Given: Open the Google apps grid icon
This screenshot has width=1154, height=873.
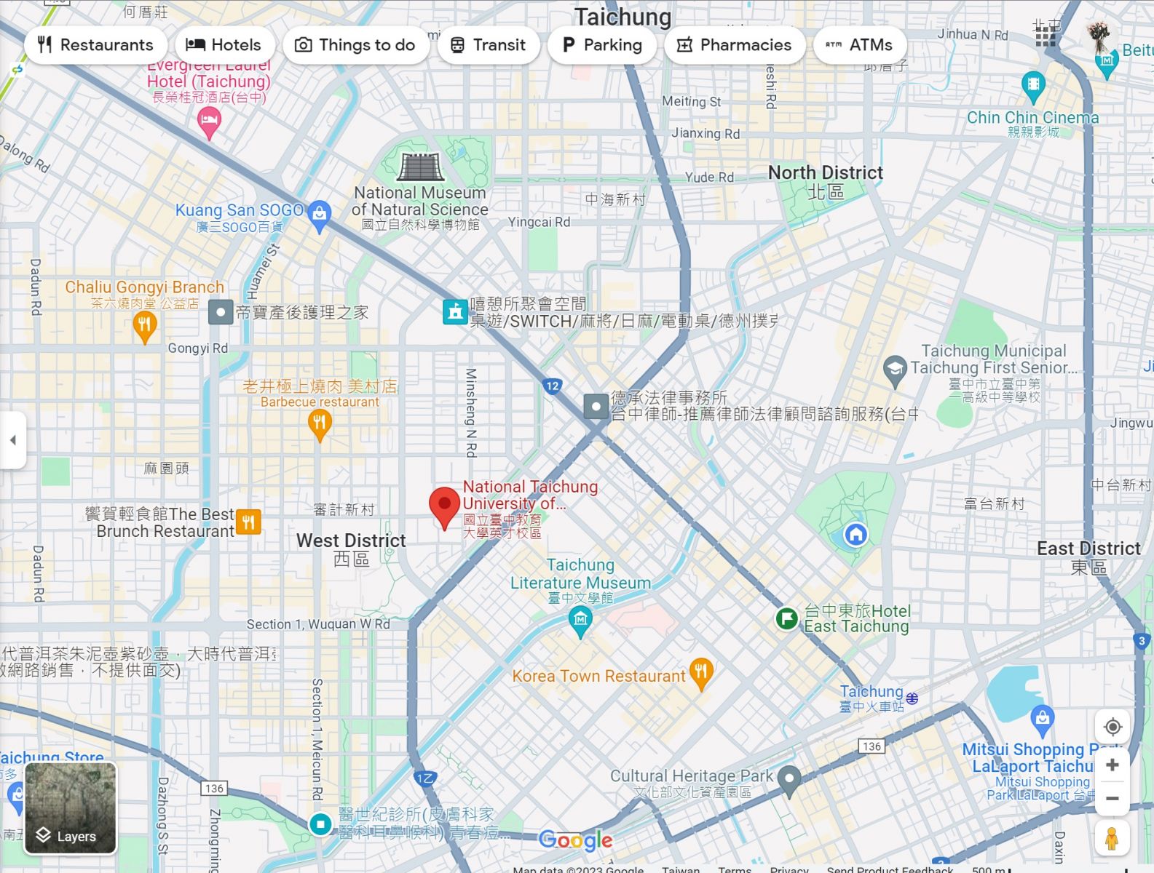Looking at the screenshot, I should coord(1046,36).
